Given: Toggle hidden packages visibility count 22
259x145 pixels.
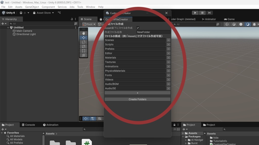Looking at the screenshot, I should (176, 129).
